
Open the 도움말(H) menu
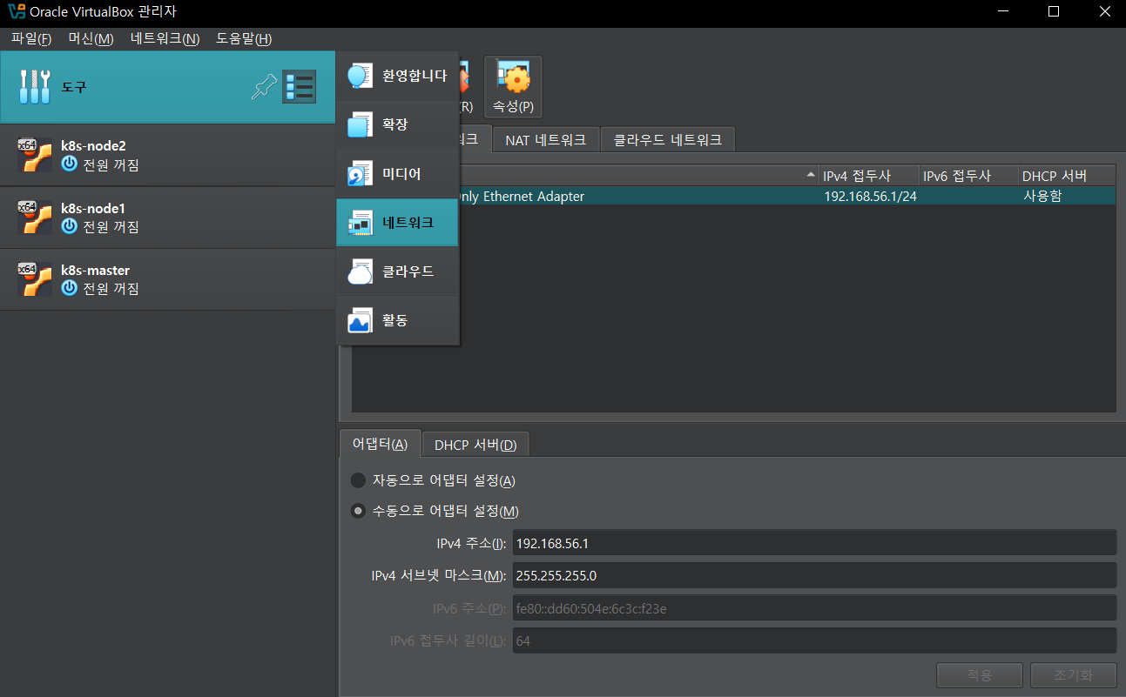point(244,38)
